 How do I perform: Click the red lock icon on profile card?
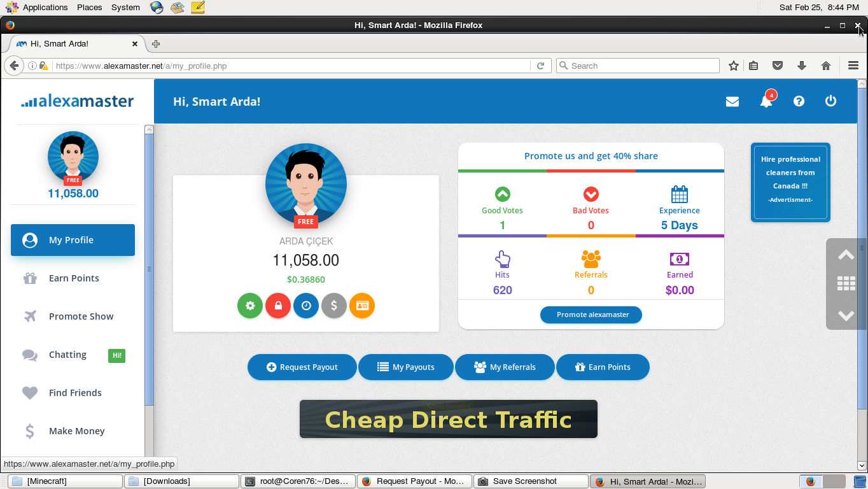pos(278,306)
